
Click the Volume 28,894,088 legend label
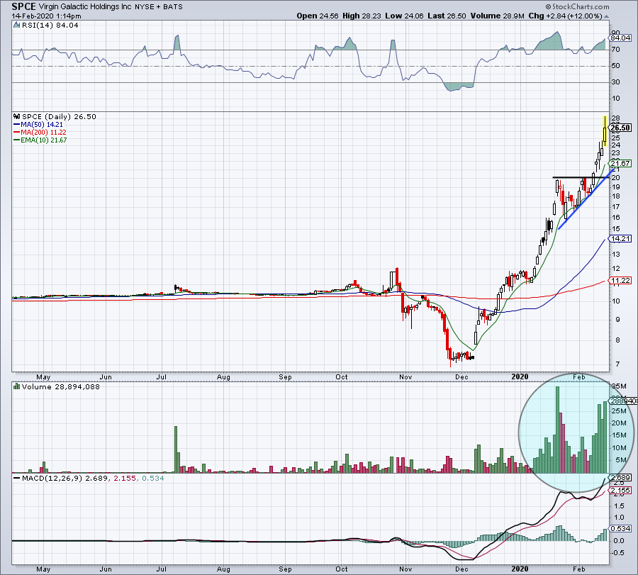pos(61,386)
